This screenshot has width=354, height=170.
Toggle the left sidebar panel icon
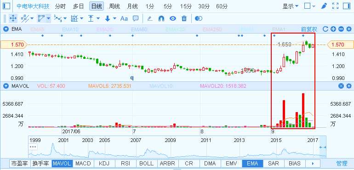coord(6,6)
